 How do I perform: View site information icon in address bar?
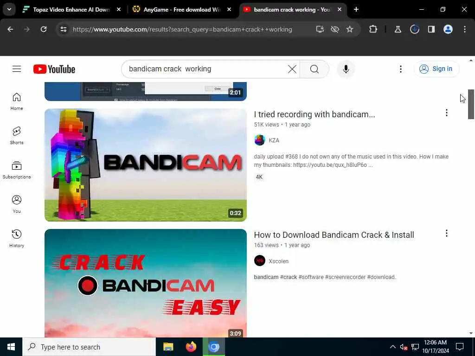63,29
